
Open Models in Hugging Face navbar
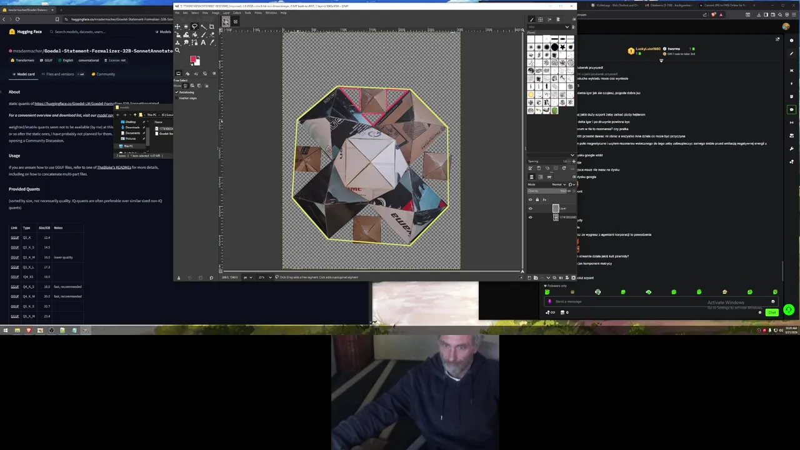(163, 31)
